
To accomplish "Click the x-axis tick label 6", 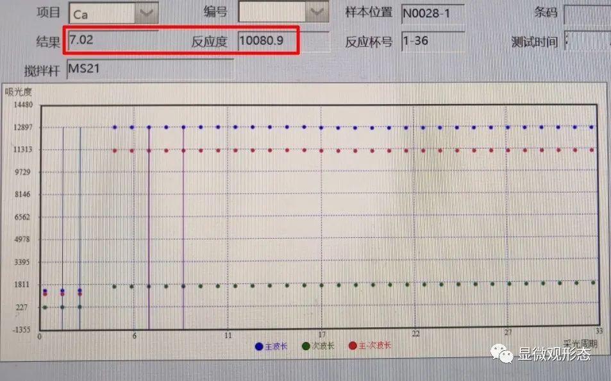I will pos(135,335).
